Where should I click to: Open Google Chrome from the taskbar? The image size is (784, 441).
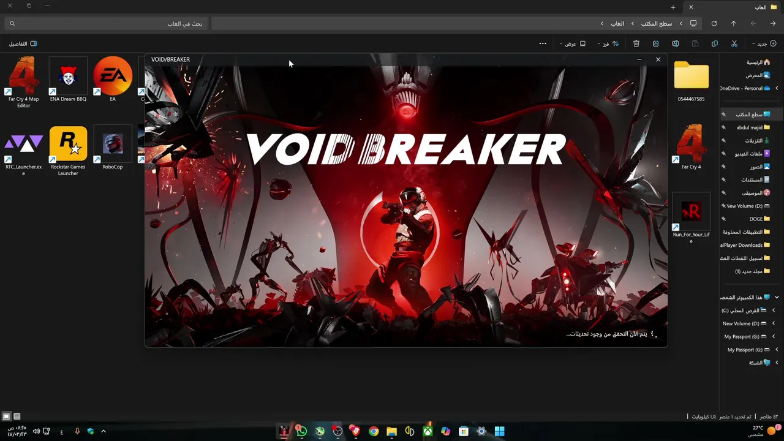click(374, 431)
